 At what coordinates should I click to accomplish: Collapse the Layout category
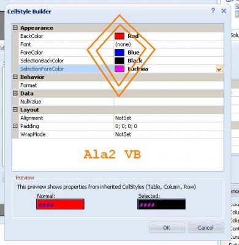click(x=15, y=110)
